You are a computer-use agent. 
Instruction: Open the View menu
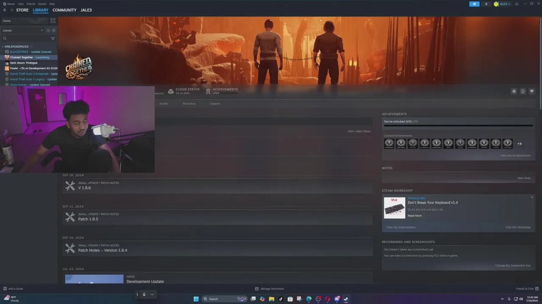point(20,4)
